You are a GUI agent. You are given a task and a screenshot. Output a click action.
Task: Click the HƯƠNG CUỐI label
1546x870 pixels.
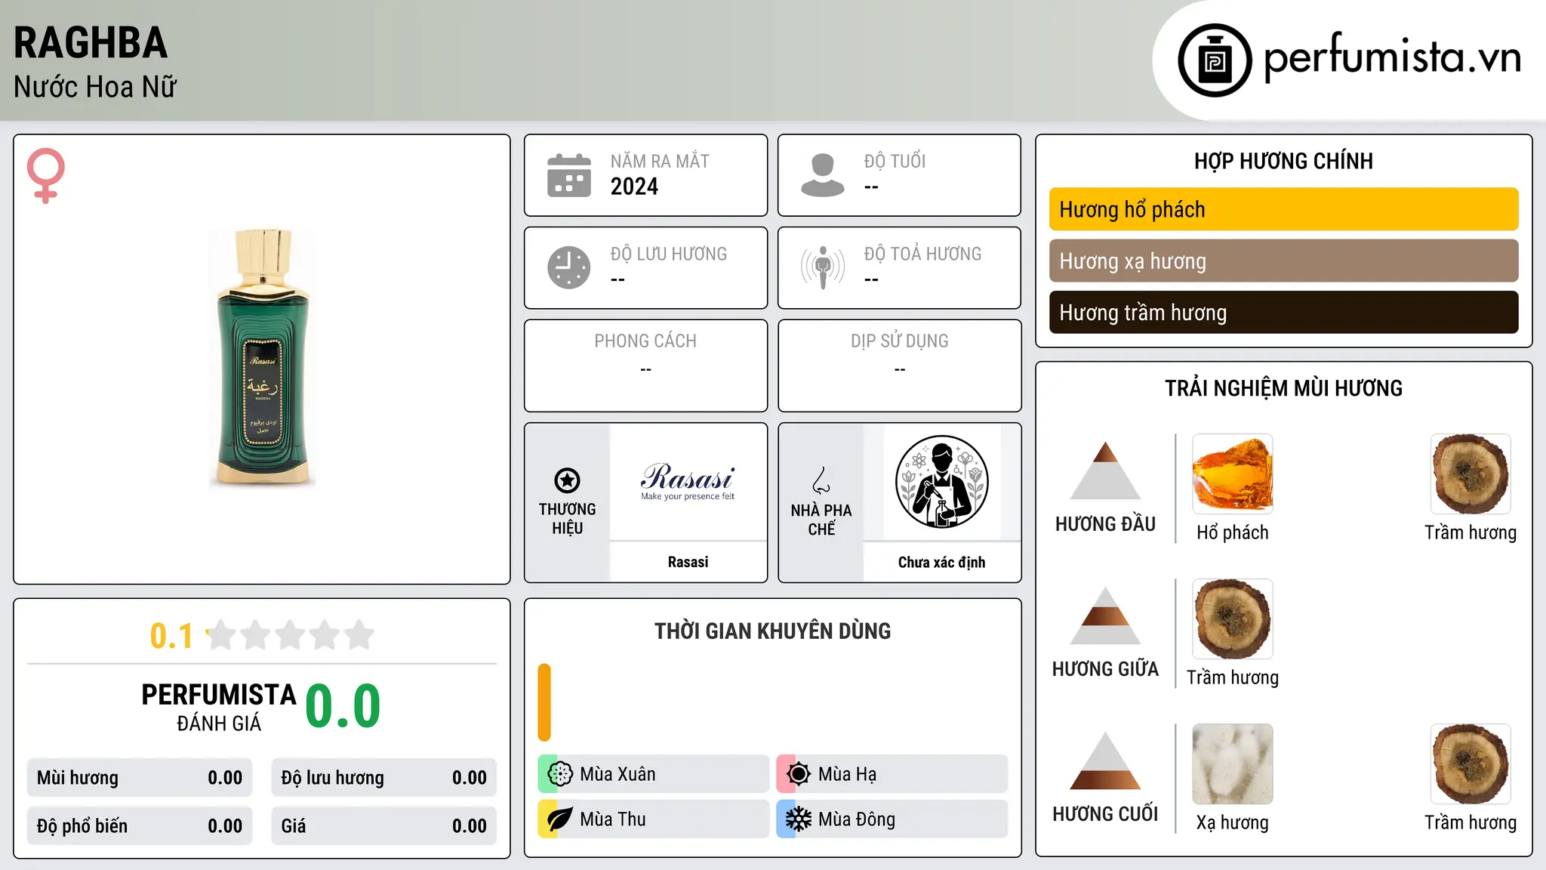[1105, 814]
